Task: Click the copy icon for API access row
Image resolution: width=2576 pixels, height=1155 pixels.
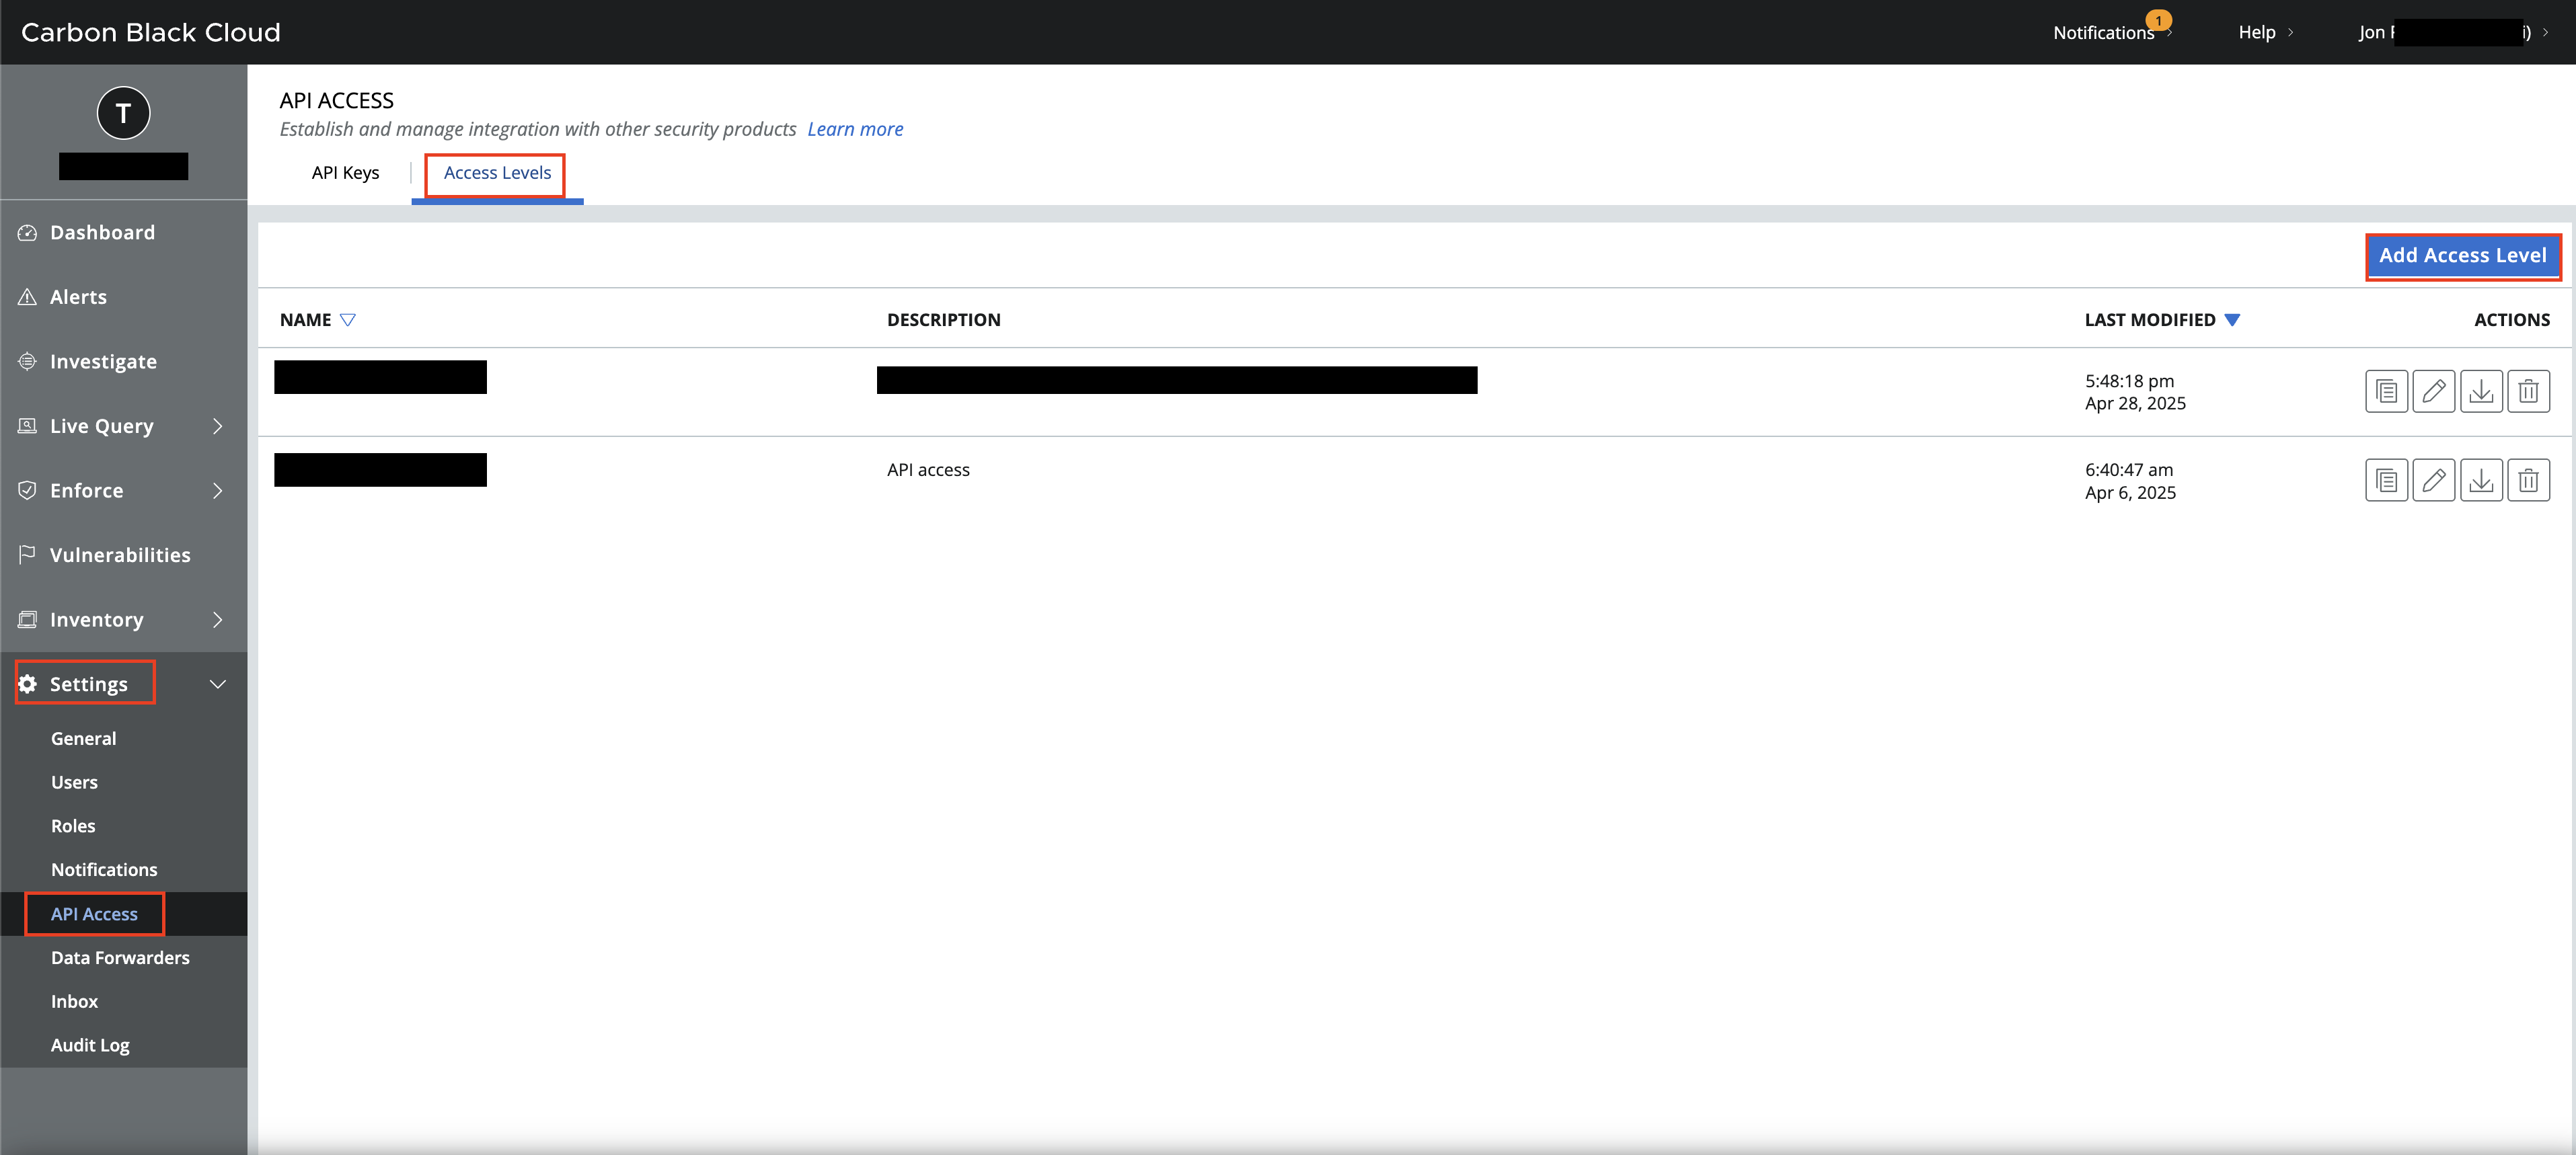Action: [2386, 481]
